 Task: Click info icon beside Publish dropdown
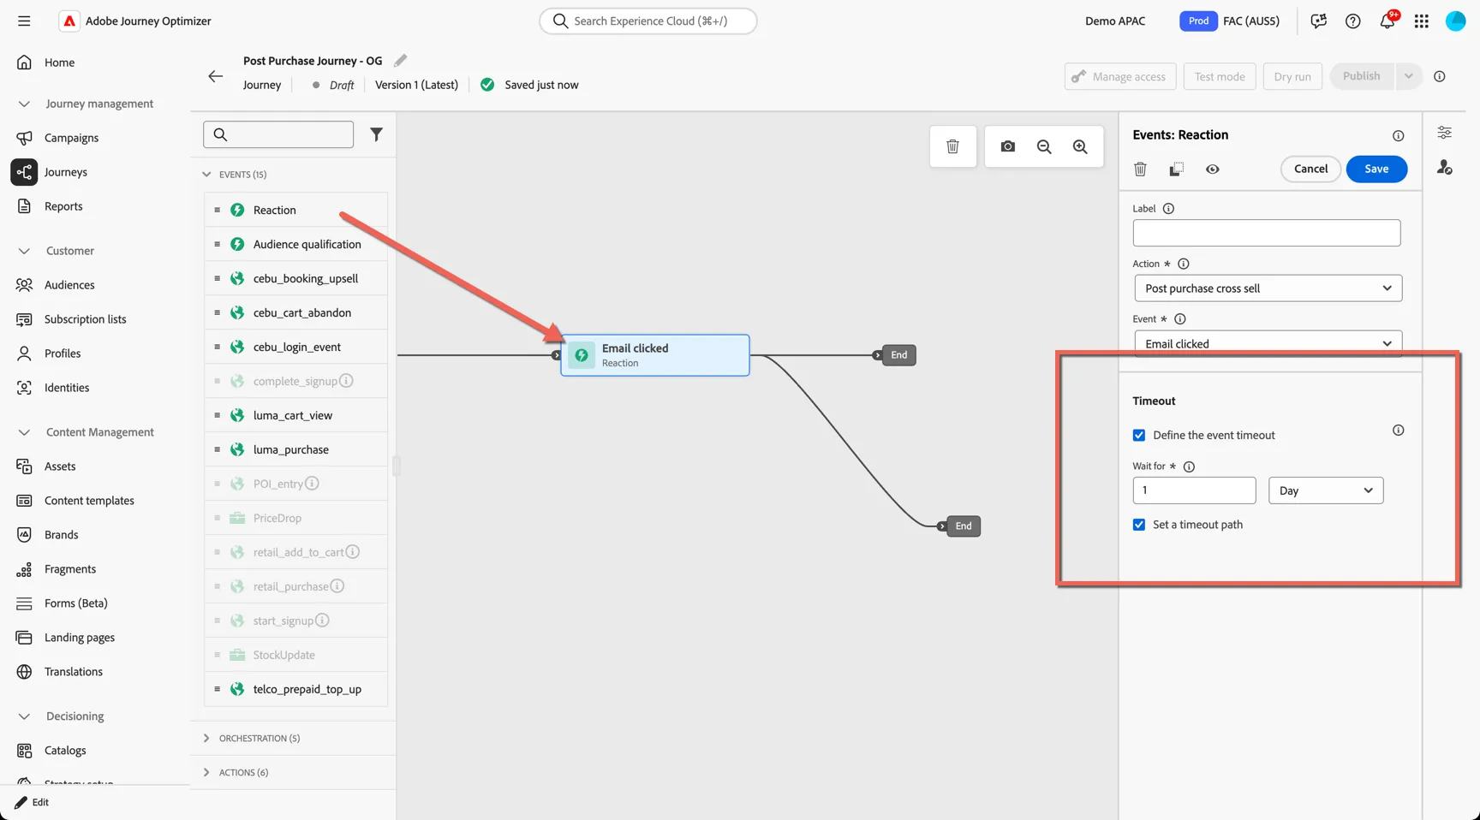pyautogui.click(x=1440, y=76)
